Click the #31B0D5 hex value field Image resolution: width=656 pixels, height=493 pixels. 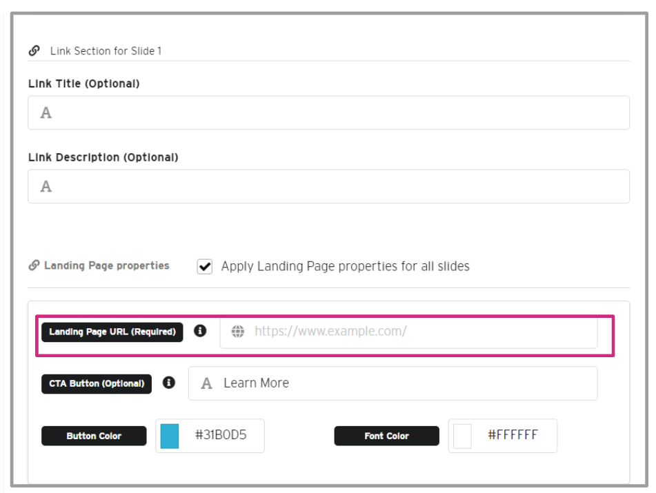pyautogui.click(x=221, y=436)
